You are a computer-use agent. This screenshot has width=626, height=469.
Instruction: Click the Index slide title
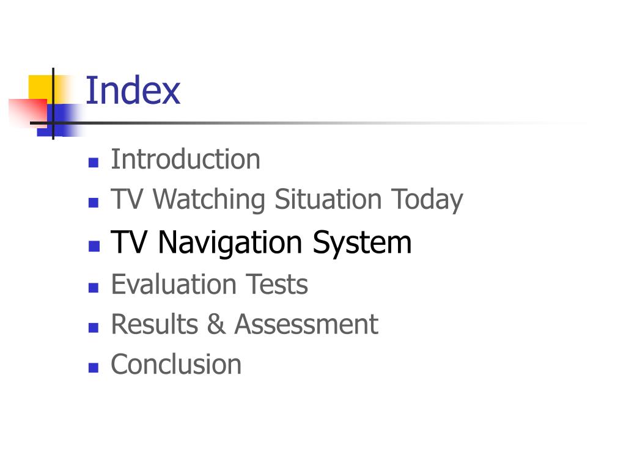click(133, 90)
